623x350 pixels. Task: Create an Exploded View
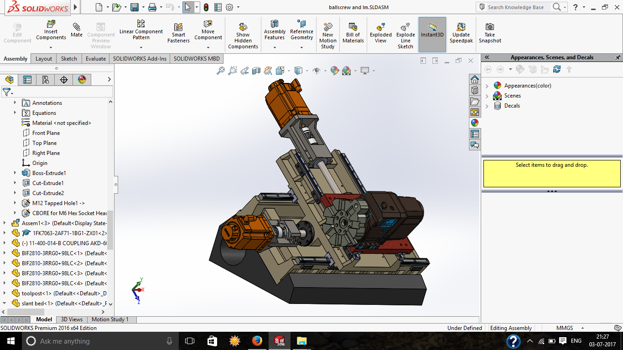coord(381,33)
